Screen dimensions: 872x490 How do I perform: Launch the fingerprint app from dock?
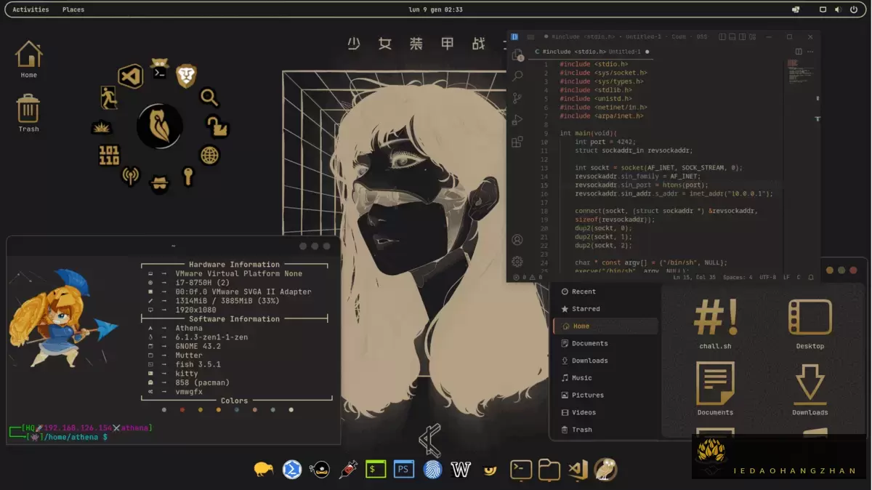432,470
